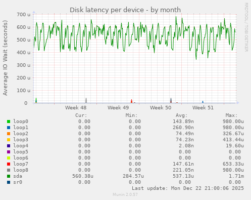The height and width of the screenshot is (200, 251).
Task: Select the loop0 legend label
Action: 21,122
